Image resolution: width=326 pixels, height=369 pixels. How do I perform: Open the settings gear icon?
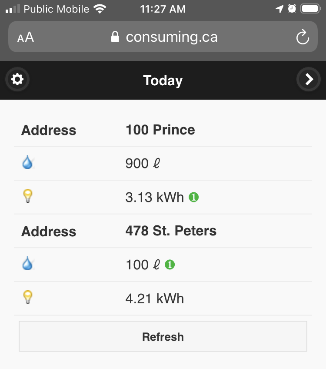(x=17, y=79)
